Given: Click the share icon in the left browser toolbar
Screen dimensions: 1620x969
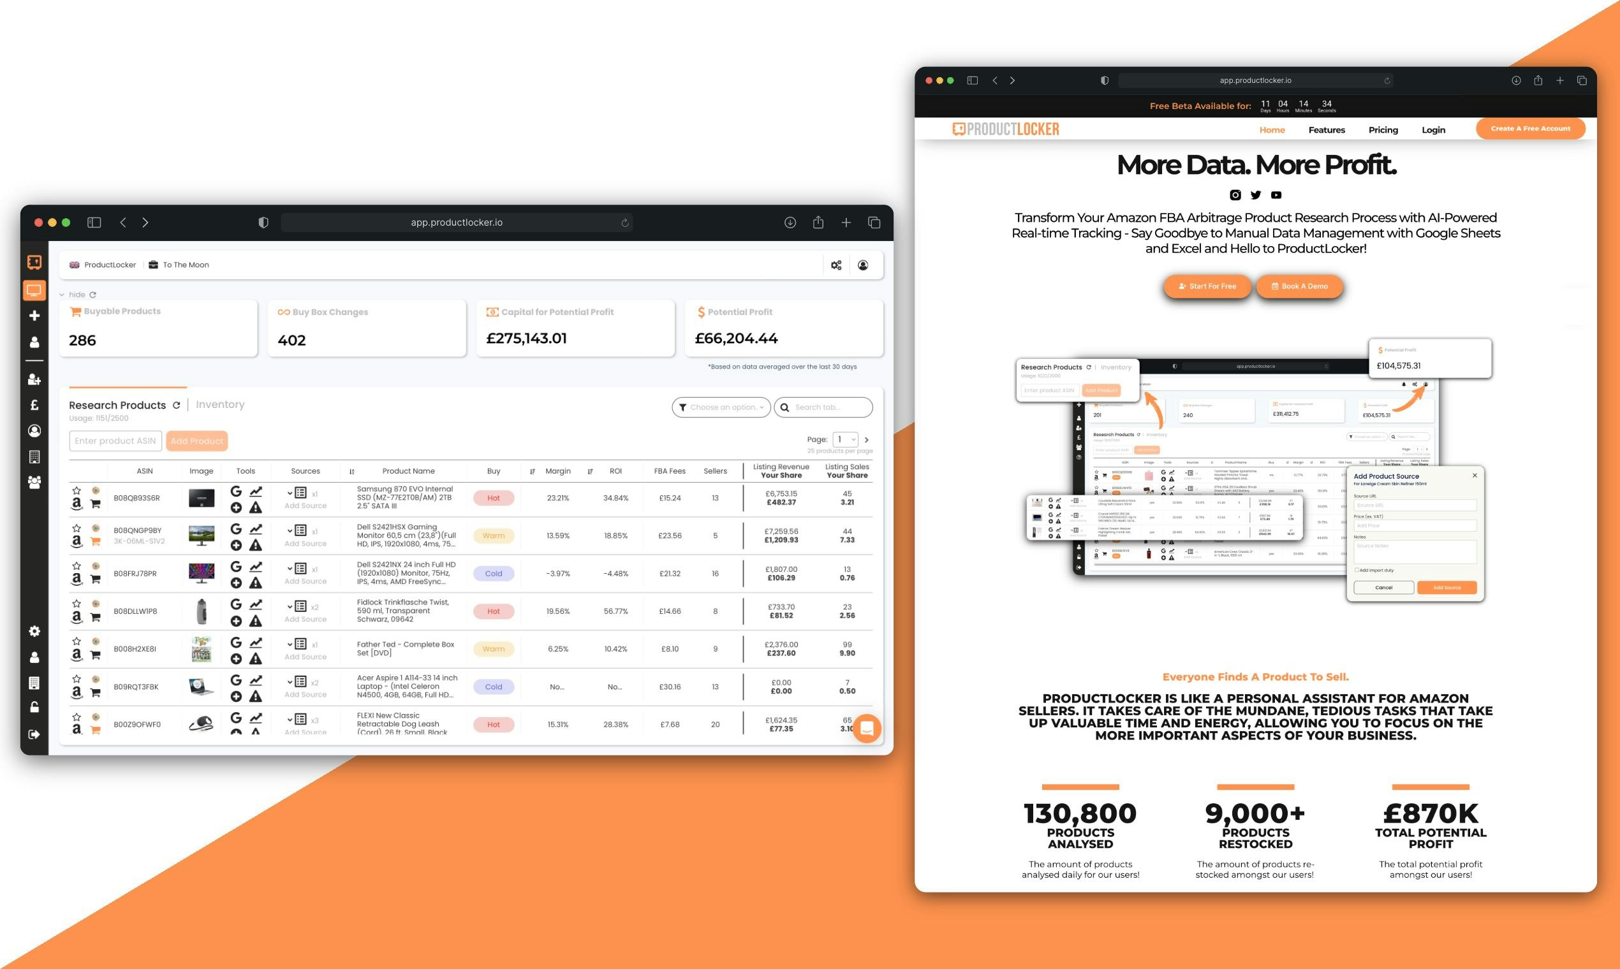Looking at the screenshot, I should (x=818, y=222).
